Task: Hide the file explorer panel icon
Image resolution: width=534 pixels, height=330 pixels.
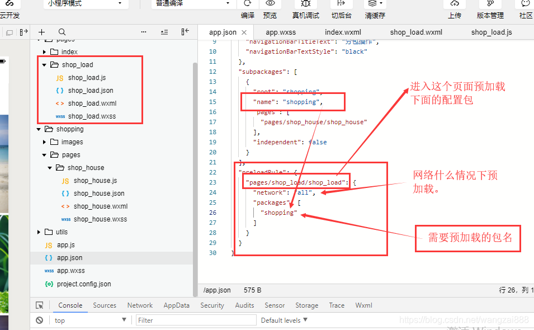Action: pyautogui.click(x=185, y=32)
